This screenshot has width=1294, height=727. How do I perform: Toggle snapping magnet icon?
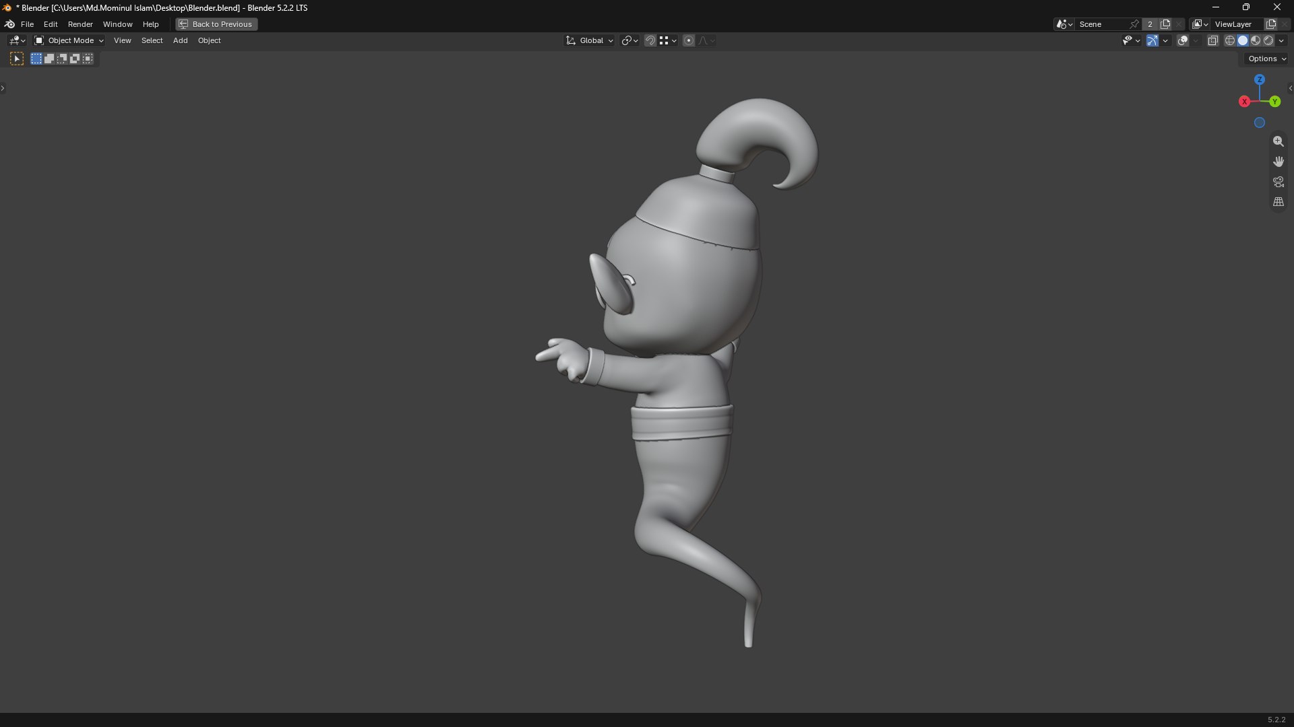(x=650, y=40)
